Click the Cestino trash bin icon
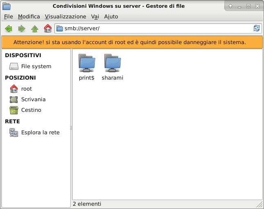Screen dimensions: 264x209 [14, 110]
